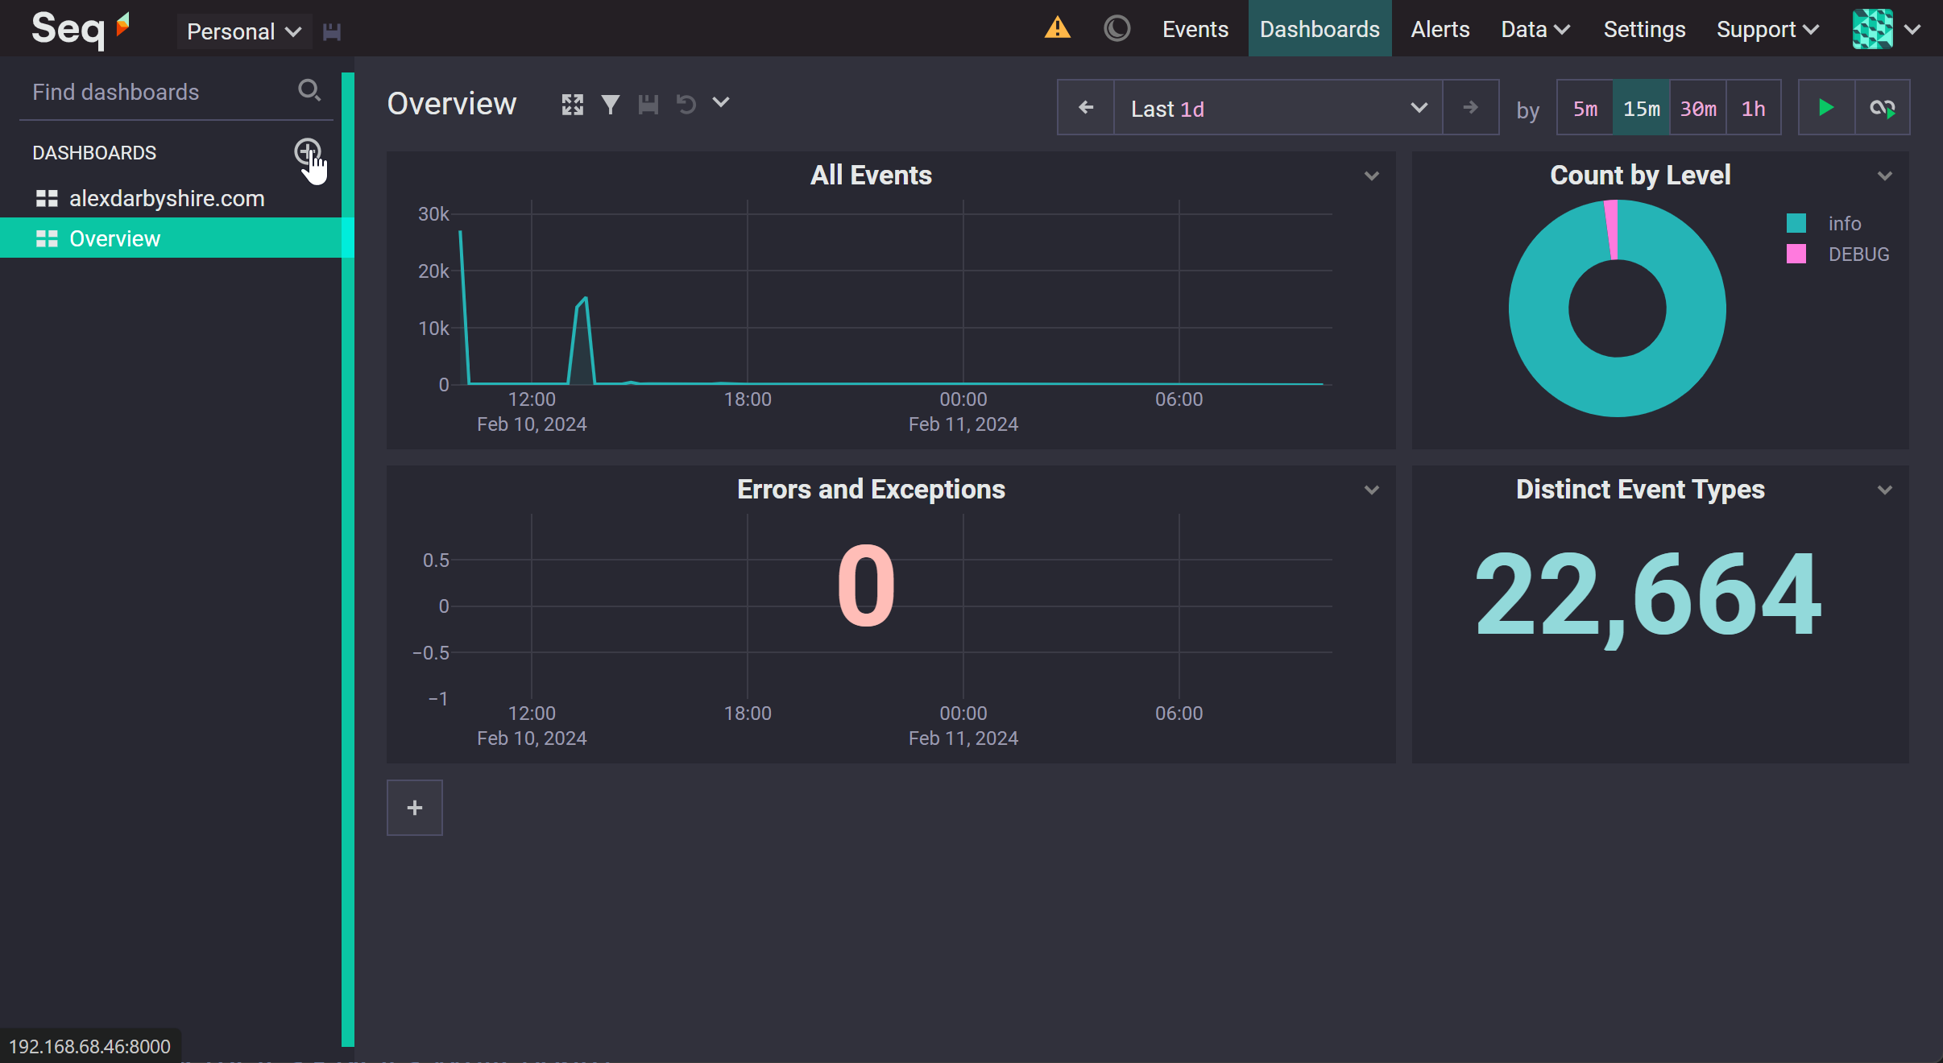
Task: Click the dashboard search magnifier icon
Action: pos(309,90)
